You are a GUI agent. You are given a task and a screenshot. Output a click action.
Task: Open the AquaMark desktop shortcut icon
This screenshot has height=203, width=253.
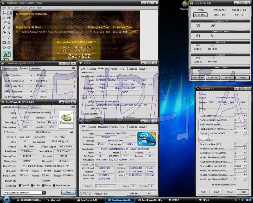(185, 5)
